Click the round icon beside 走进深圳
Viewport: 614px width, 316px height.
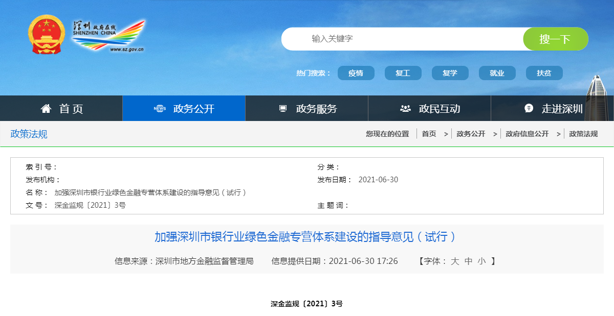529,109
